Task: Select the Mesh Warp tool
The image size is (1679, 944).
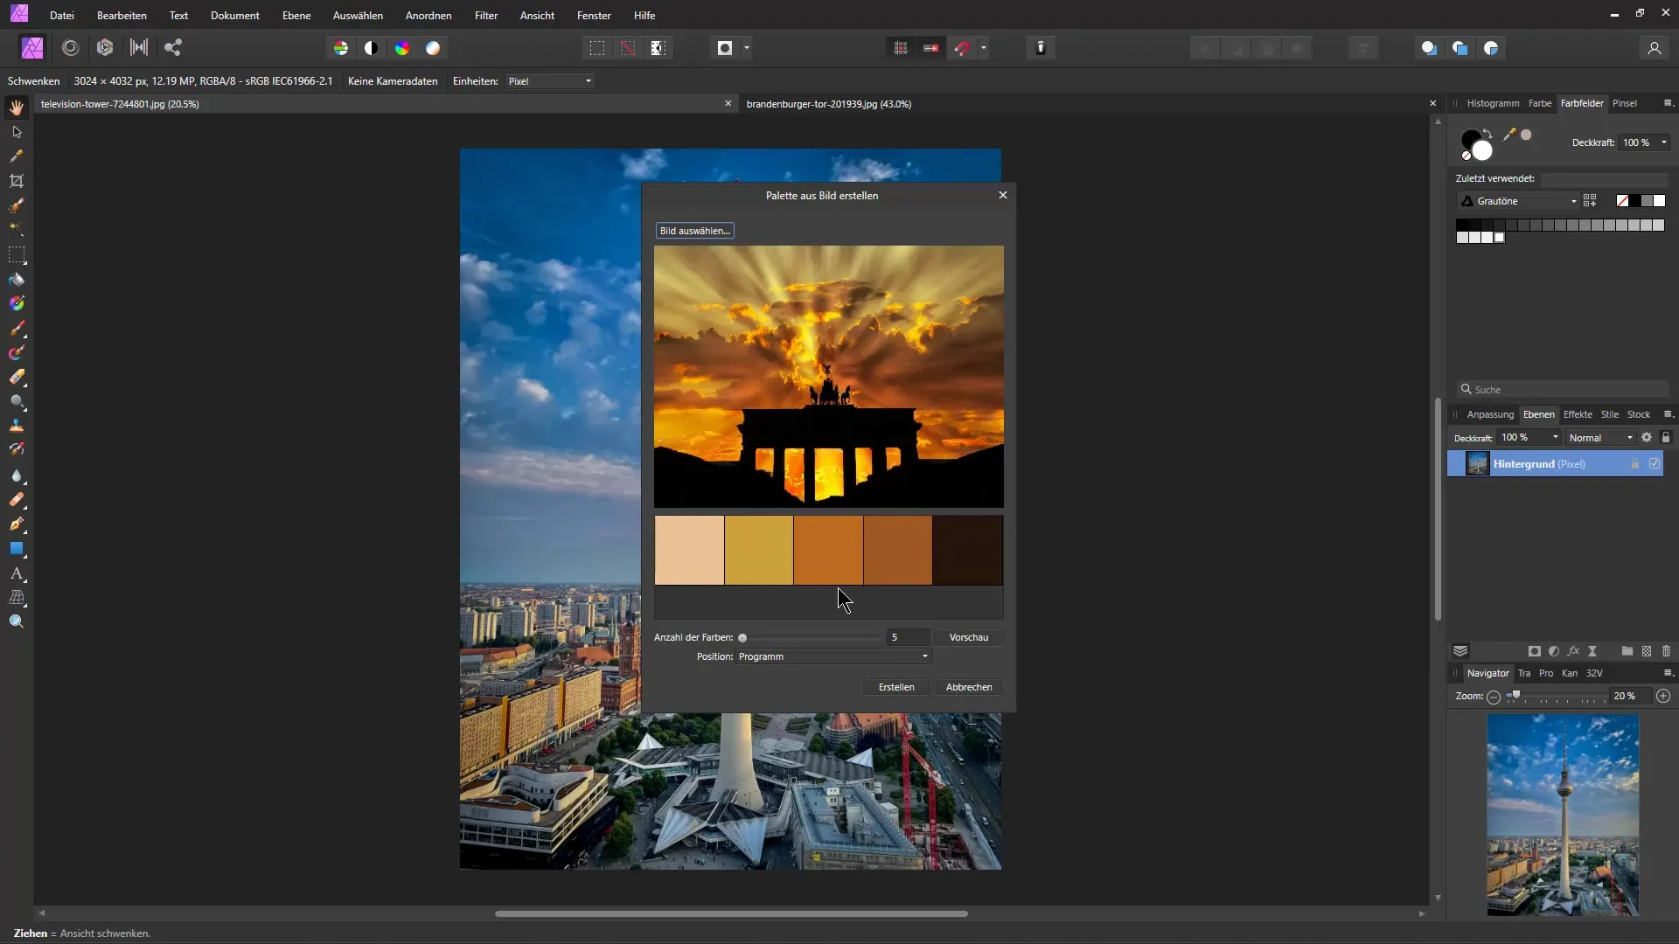Action: click(x=17, y=598)
